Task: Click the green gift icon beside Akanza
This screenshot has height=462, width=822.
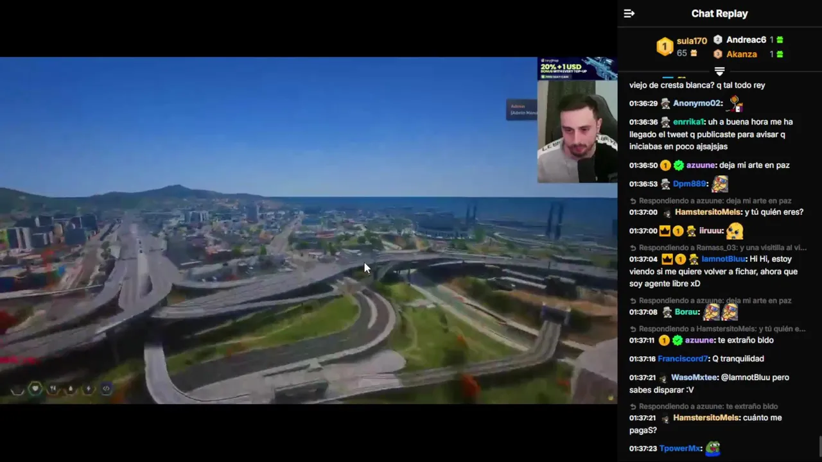Action: pos(780,54)
